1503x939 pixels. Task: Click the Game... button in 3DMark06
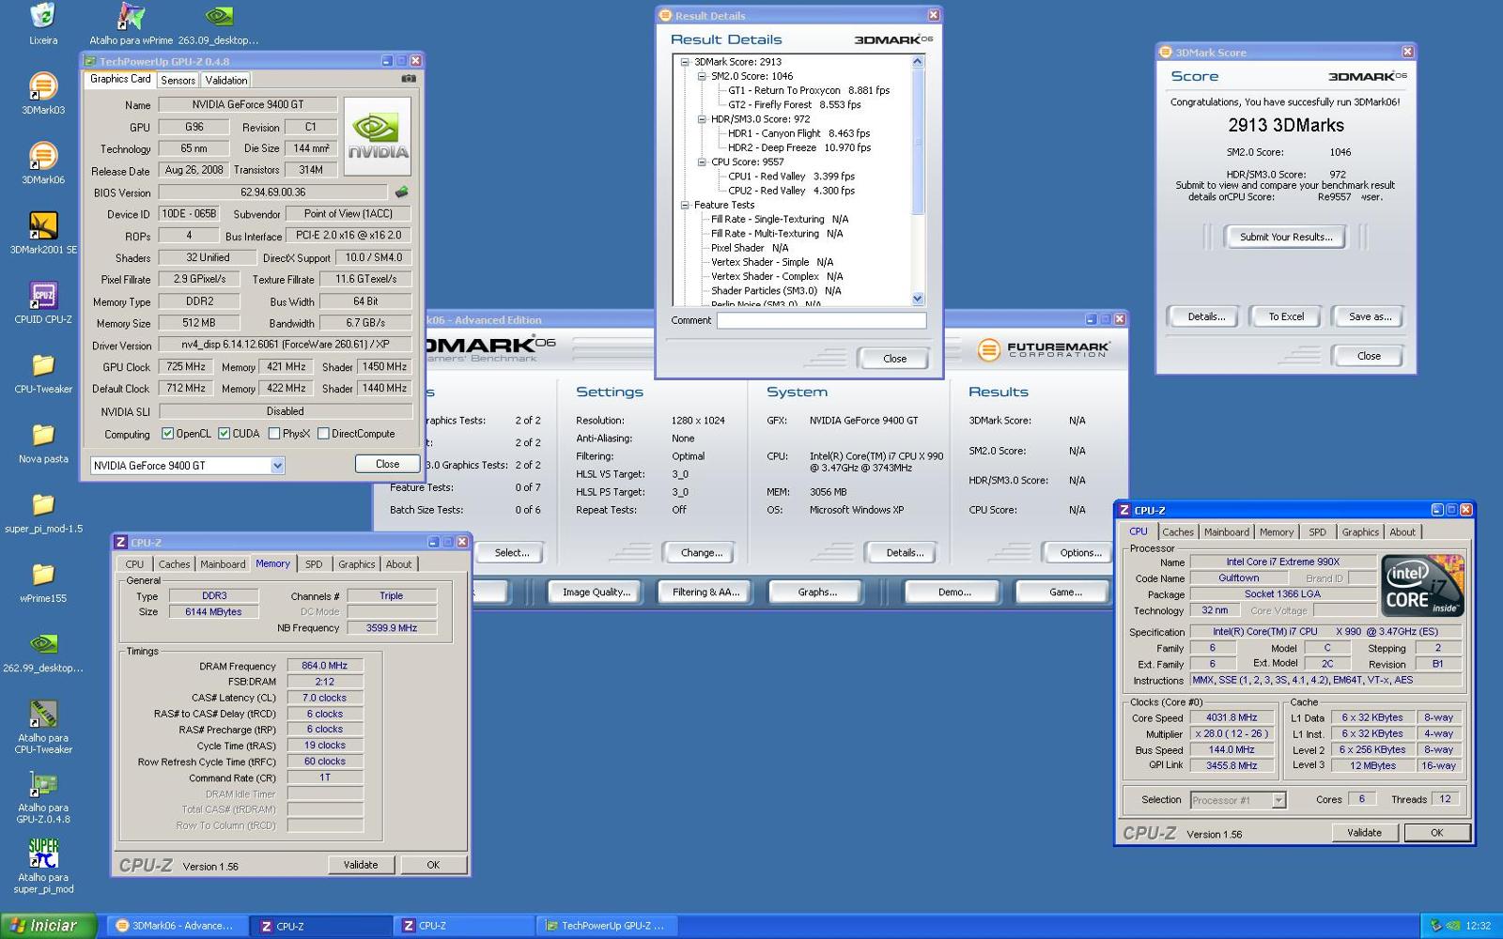coord(1065,592)
